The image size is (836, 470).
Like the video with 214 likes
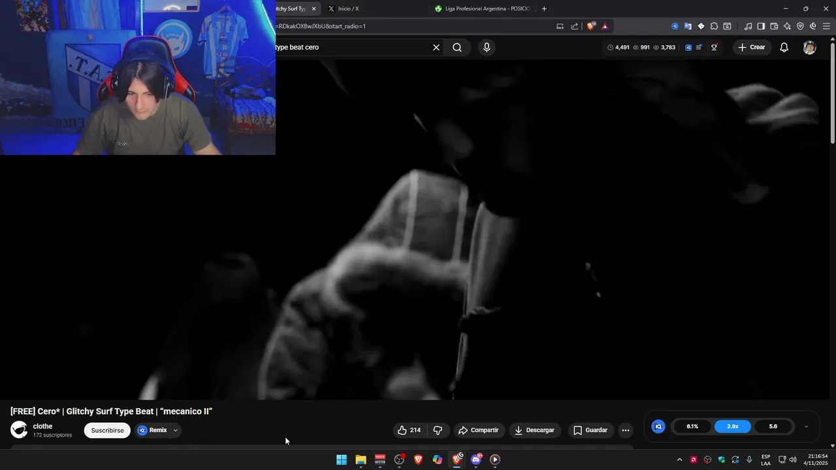coord(410,430)
